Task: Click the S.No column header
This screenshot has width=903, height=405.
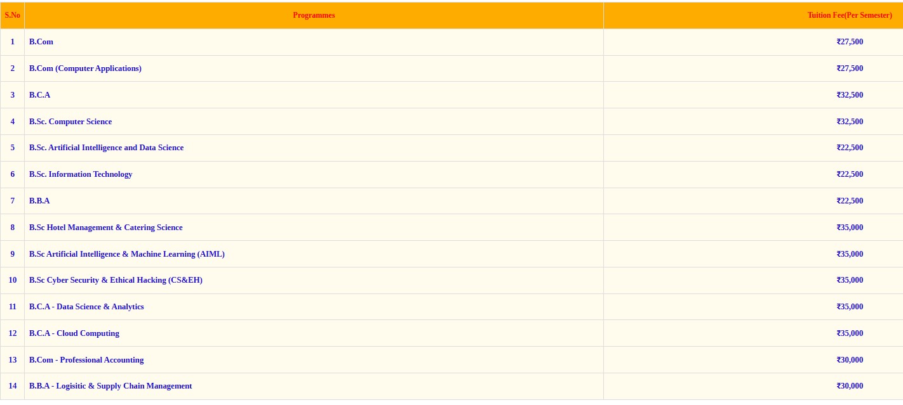Action: point(12,15)
